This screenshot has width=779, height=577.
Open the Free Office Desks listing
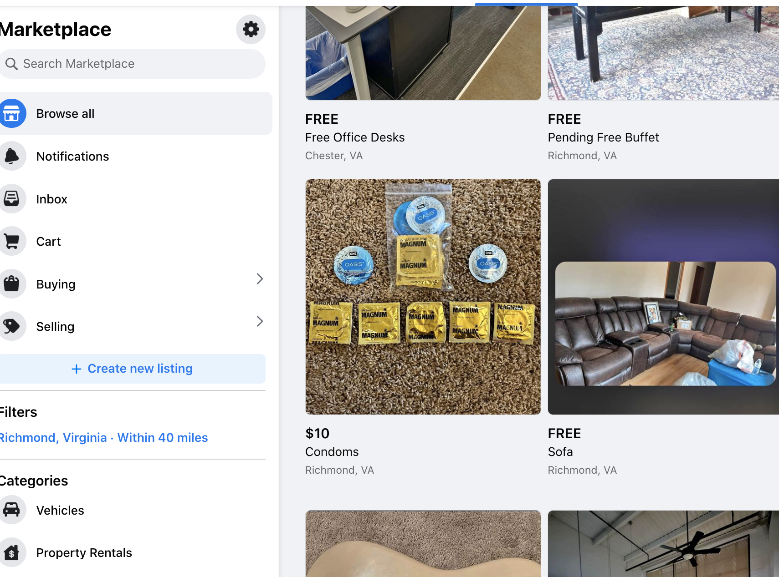355,137
